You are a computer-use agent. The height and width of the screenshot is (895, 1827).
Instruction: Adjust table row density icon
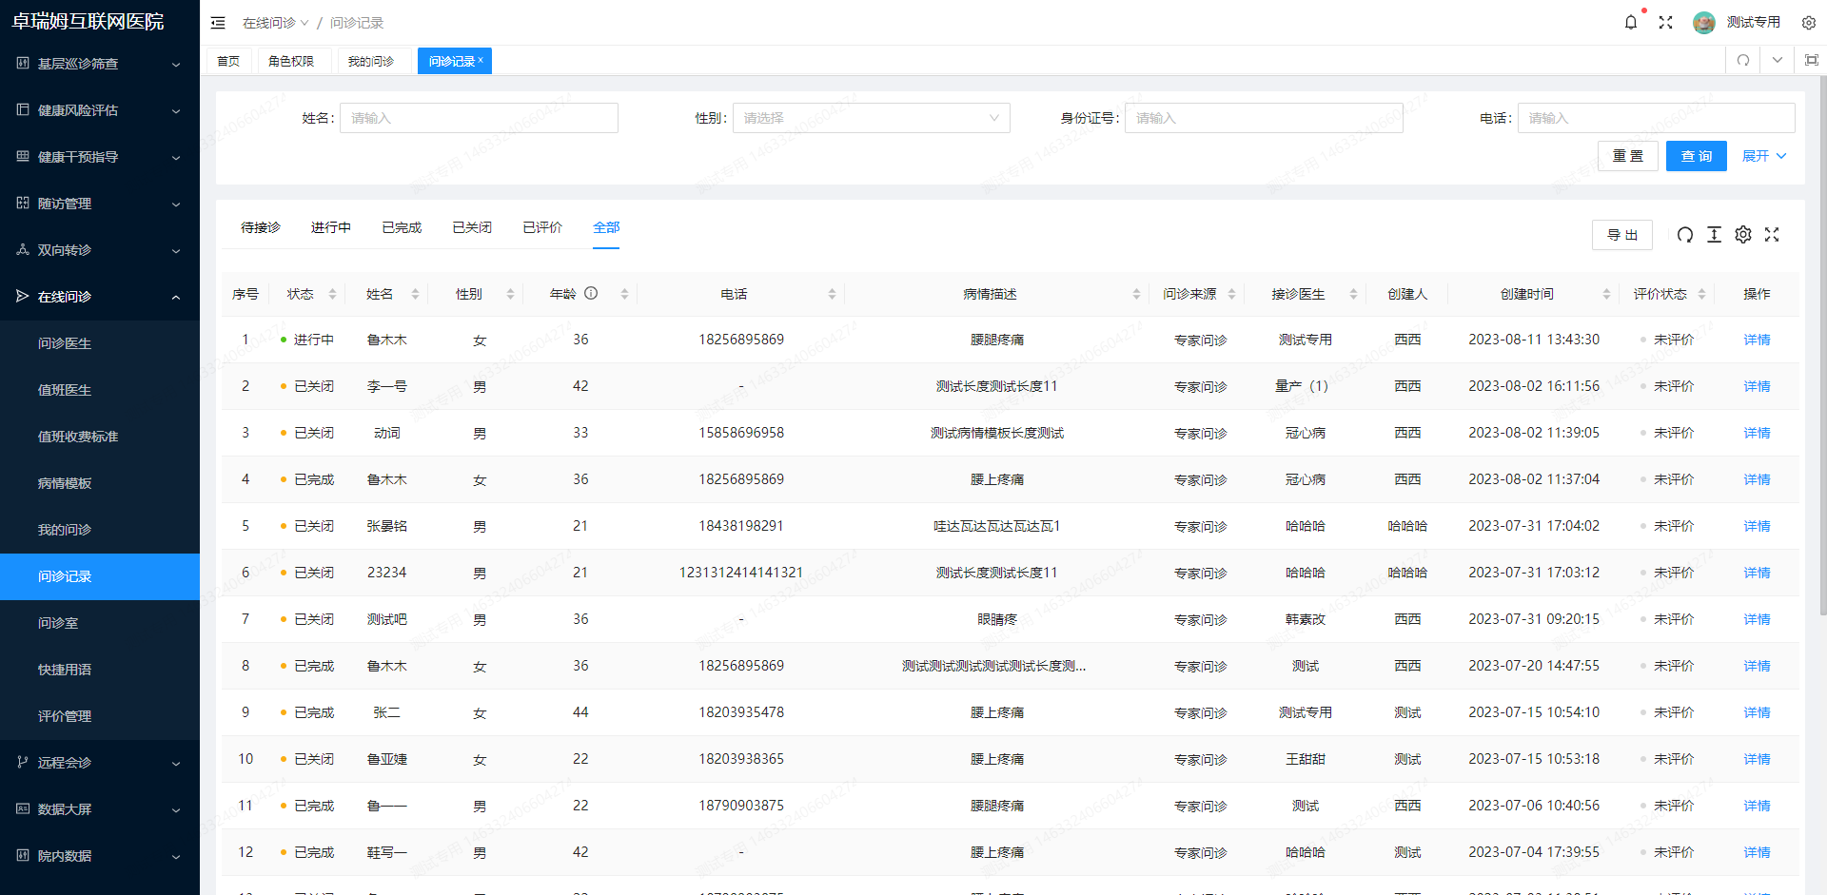tap(1714, 234)
